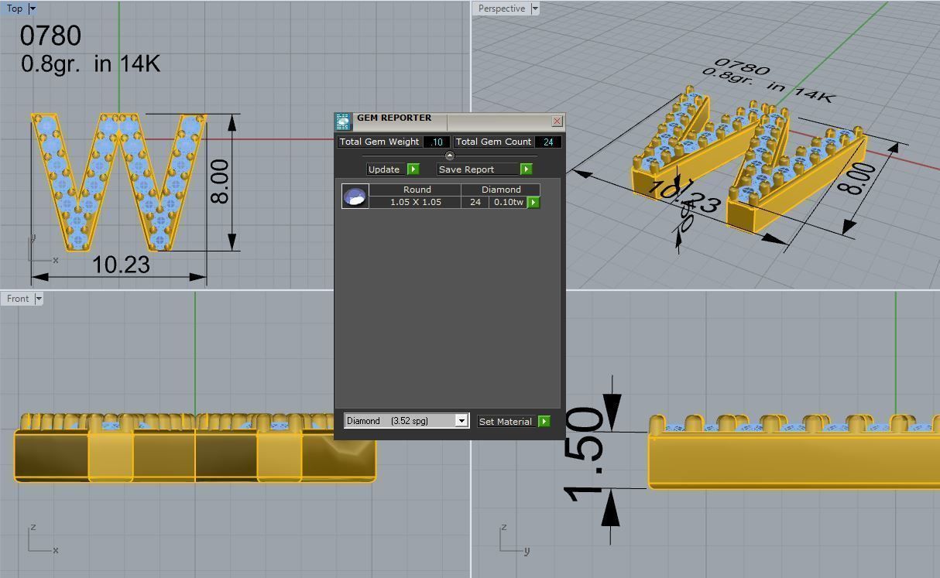Open the Top viewport menu arrow
Screen dimensions: 940x578
(32, 9)
